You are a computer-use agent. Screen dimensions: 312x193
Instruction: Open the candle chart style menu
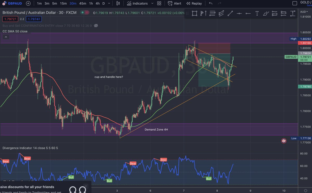pyautogui.click(x=118, y=3)
